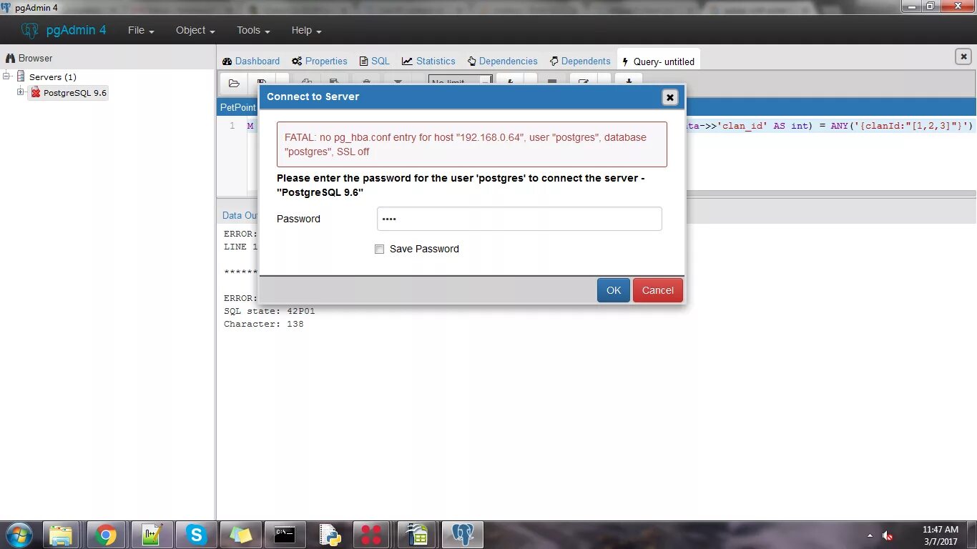The height and width of the screenshot is (549, 977).
Task: Open the red four-dots app in the taskbar
Action: tap(371, 535)
